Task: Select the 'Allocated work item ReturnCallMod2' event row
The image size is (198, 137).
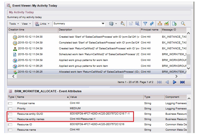Action: [x=97, y=72]
